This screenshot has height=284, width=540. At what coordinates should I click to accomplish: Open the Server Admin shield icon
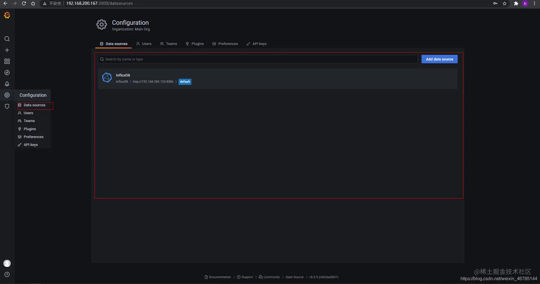pos(7,106)
